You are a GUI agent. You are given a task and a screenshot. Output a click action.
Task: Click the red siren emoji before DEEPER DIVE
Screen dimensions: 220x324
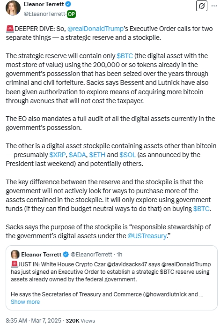(x=10, y=29)
